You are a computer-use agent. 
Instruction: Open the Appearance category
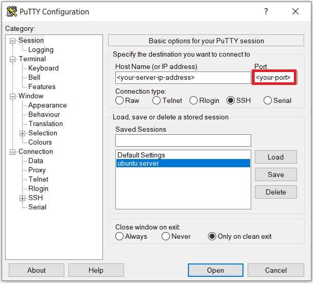47,105
